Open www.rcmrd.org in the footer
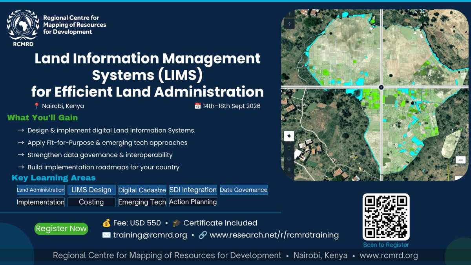Image resolution: width=471 pixels, height=265 pixels. (389, 256)
